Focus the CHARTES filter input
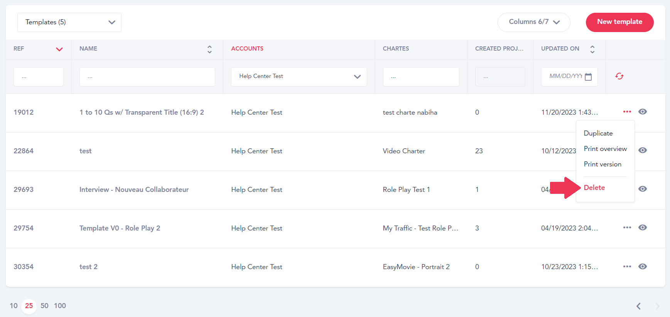The width and height of the screenshot is (670, 317). point(421,77)
